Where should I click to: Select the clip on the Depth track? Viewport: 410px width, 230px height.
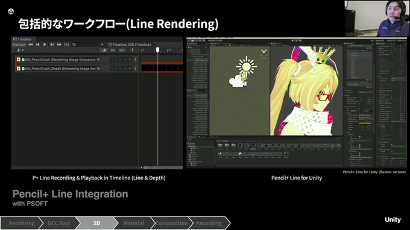pyautogui.click(x=162, y=69)
